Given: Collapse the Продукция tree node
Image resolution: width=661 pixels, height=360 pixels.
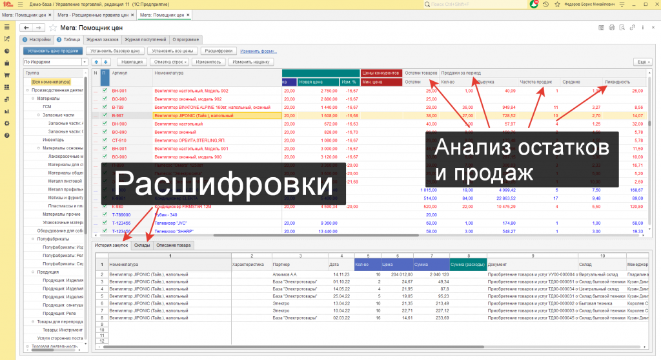Looking at the screenshot, I should [34, 272].
